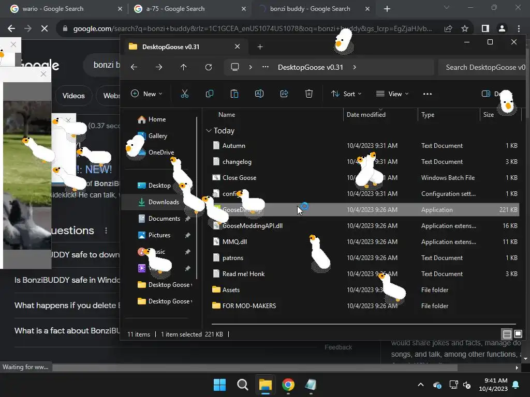The width and height of the screenshot is (530, 397).
Task: Bookmark this page star icon in Chrome
Action: click(x=465, y=29)
